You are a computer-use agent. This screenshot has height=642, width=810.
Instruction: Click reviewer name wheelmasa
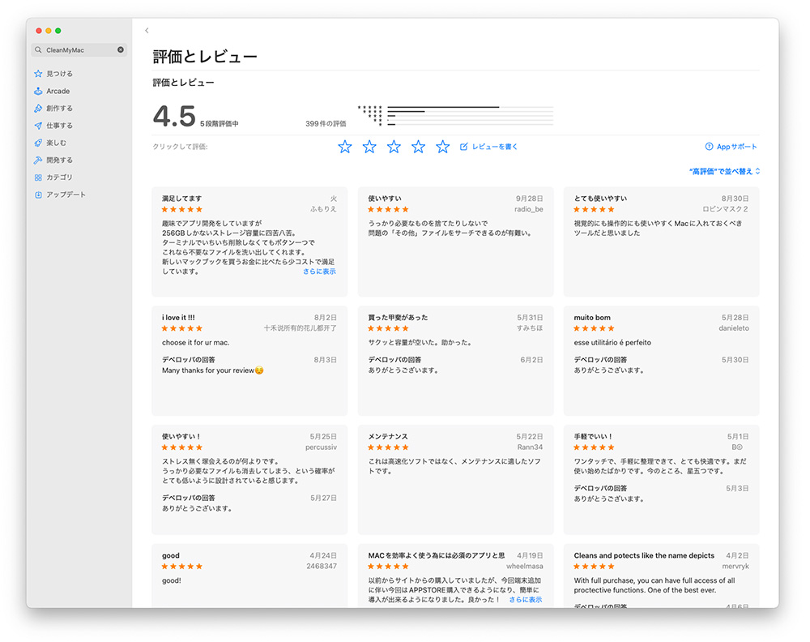click(x=524, y=566)
